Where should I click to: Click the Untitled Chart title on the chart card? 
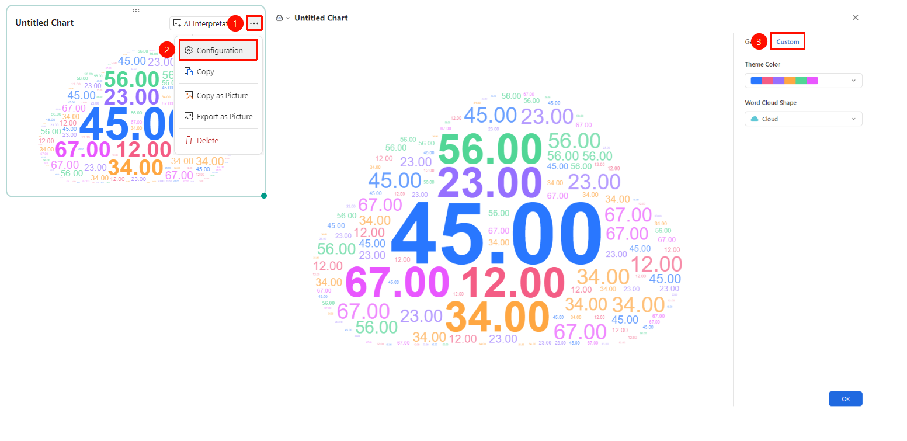point(44,23)
